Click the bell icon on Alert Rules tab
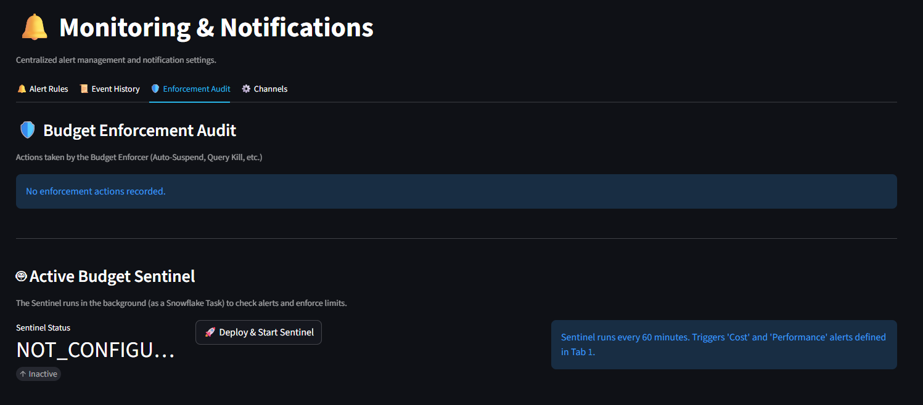The width and height of the screenshot is (923, 405). point(22,89)
